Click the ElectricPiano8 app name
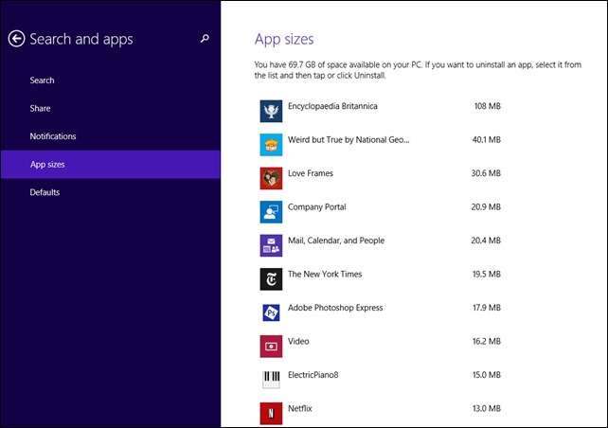608x428 pixels. 313,375
